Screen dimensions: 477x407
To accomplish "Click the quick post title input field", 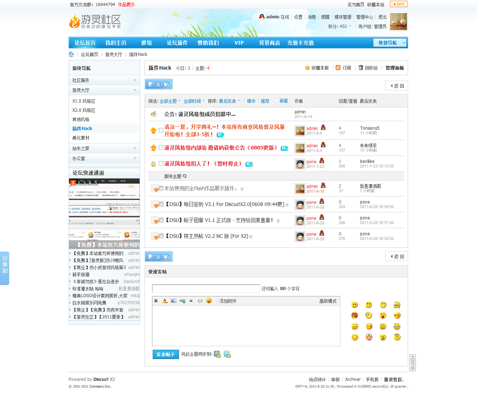I will (x=206, y=289).
